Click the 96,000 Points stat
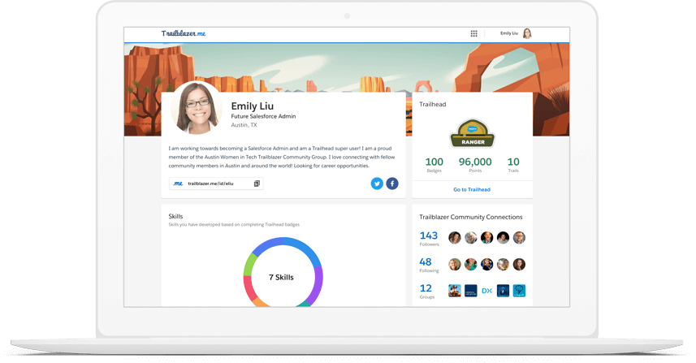 475,165
